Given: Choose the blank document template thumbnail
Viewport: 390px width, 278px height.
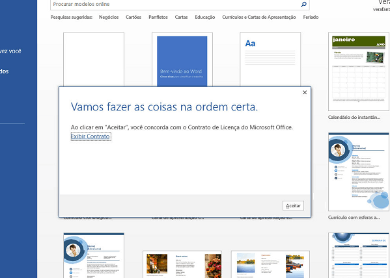Looking at the screenshot, I should pyautogui.click(x=94, y=60).
